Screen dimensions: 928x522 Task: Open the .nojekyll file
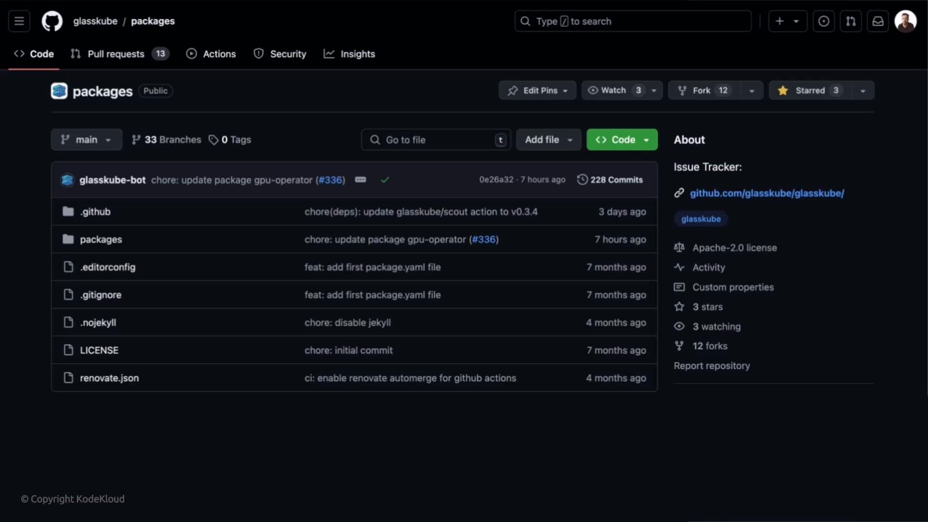pos(98,322)
